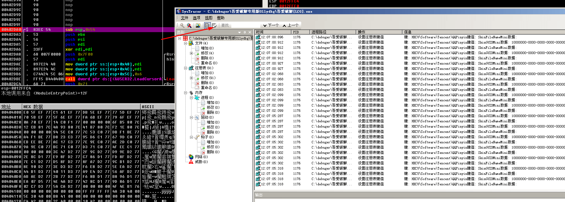Image resolution: width=565 pixels, height=202 pixels.
Task: Click ASCII column header in Ollydbg dump
Action: pyautogui.click(x=158, y=107)
